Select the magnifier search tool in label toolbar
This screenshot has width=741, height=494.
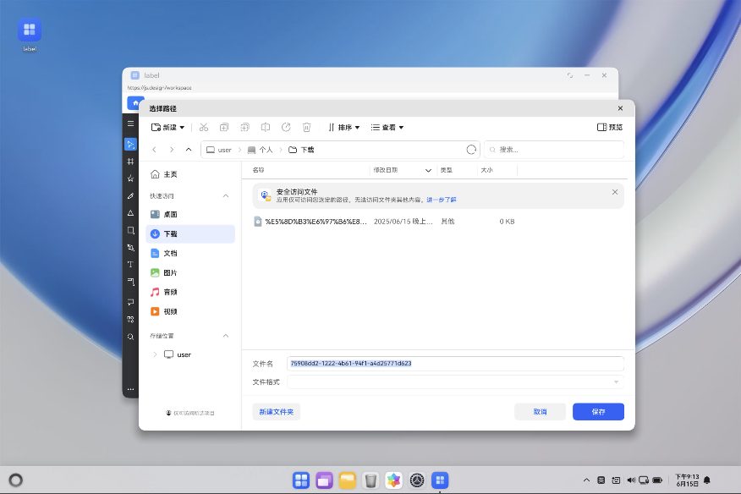tap(131, 337)
